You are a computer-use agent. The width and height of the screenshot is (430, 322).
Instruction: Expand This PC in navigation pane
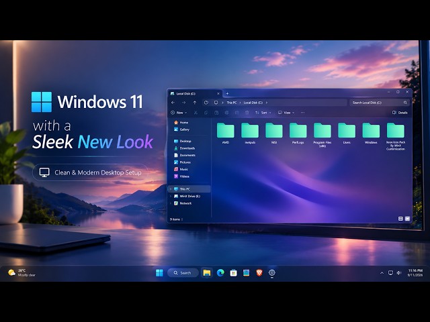pos(171,189)
